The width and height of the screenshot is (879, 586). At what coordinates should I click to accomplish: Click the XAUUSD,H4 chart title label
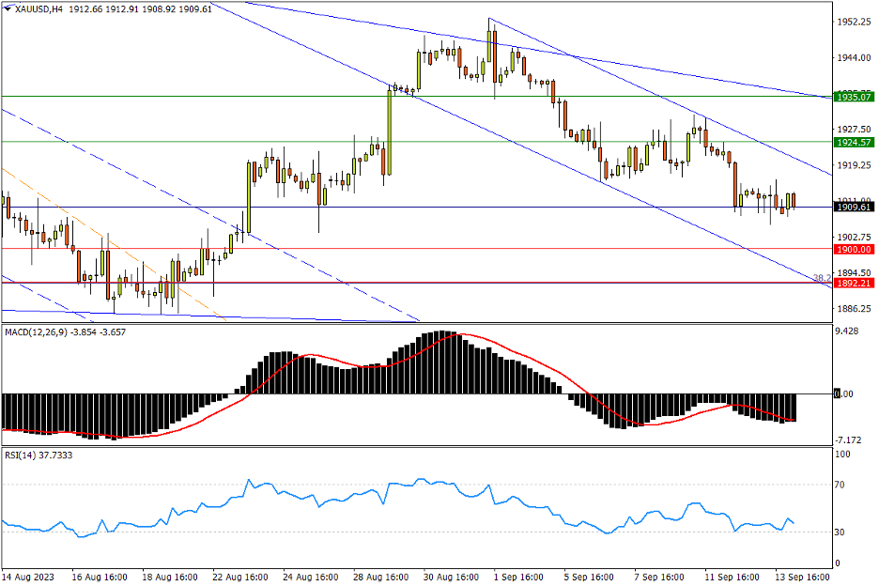(x=34, y=8)
